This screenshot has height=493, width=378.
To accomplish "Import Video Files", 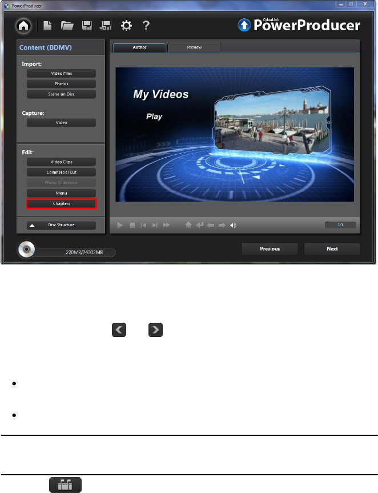I will 61,73.
